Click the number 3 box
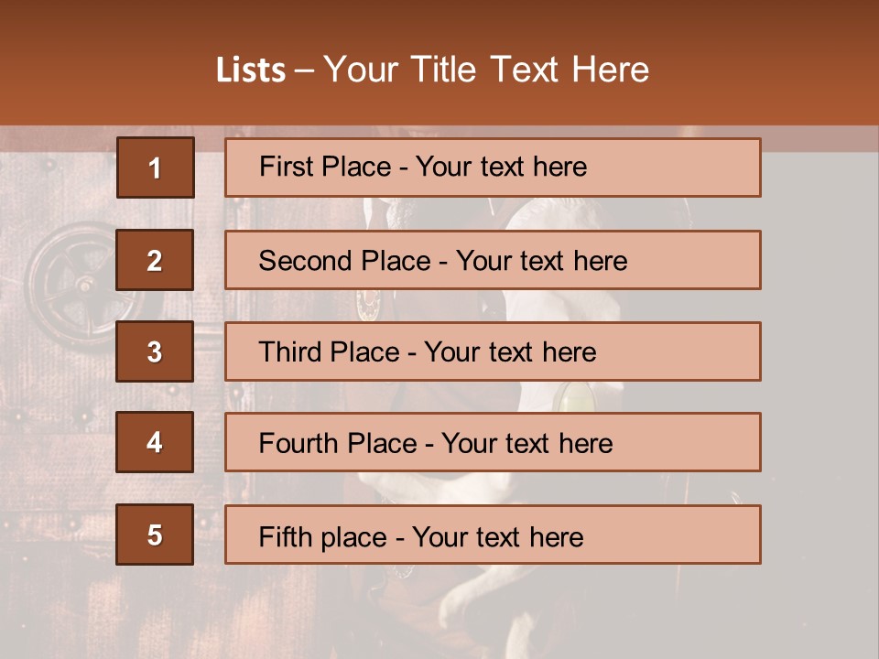Image resolution: width=879 pixels, height=659 pixels. [x=155, y=351]
